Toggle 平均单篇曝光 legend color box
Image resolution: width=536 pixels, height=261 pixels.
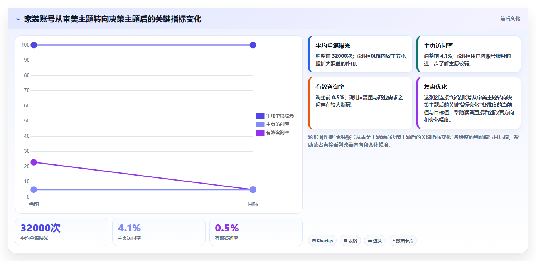click(260, 116)
